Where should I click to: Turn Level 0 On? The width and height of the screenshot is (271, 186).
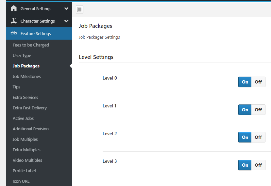[x=245, y=82]
